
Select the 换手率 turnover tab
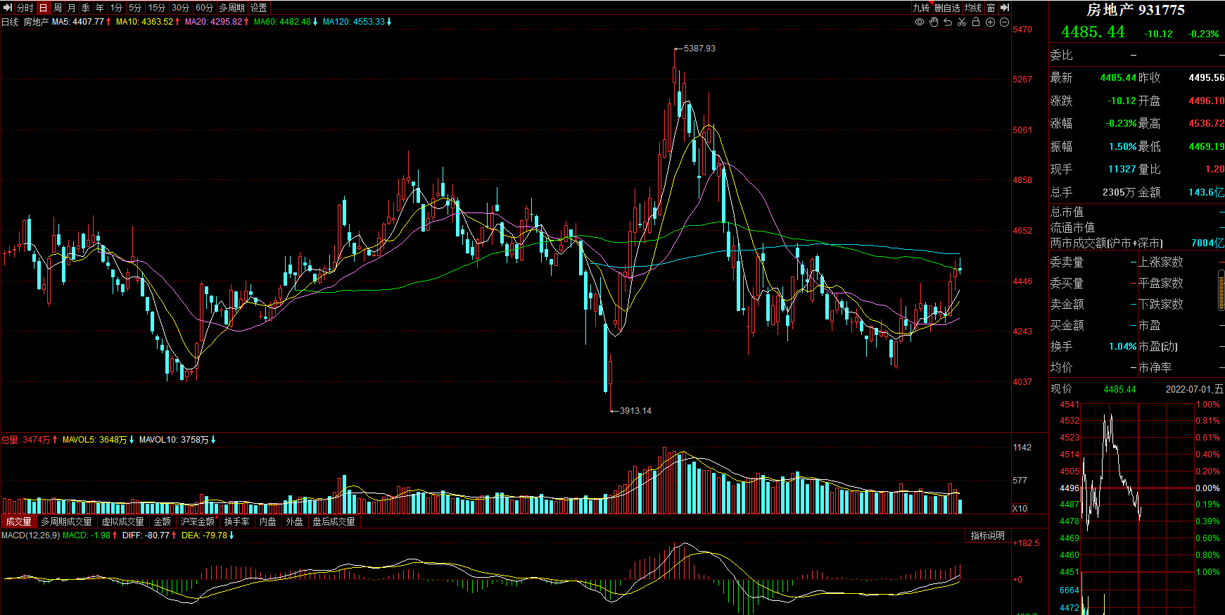[x=237, y=521]
